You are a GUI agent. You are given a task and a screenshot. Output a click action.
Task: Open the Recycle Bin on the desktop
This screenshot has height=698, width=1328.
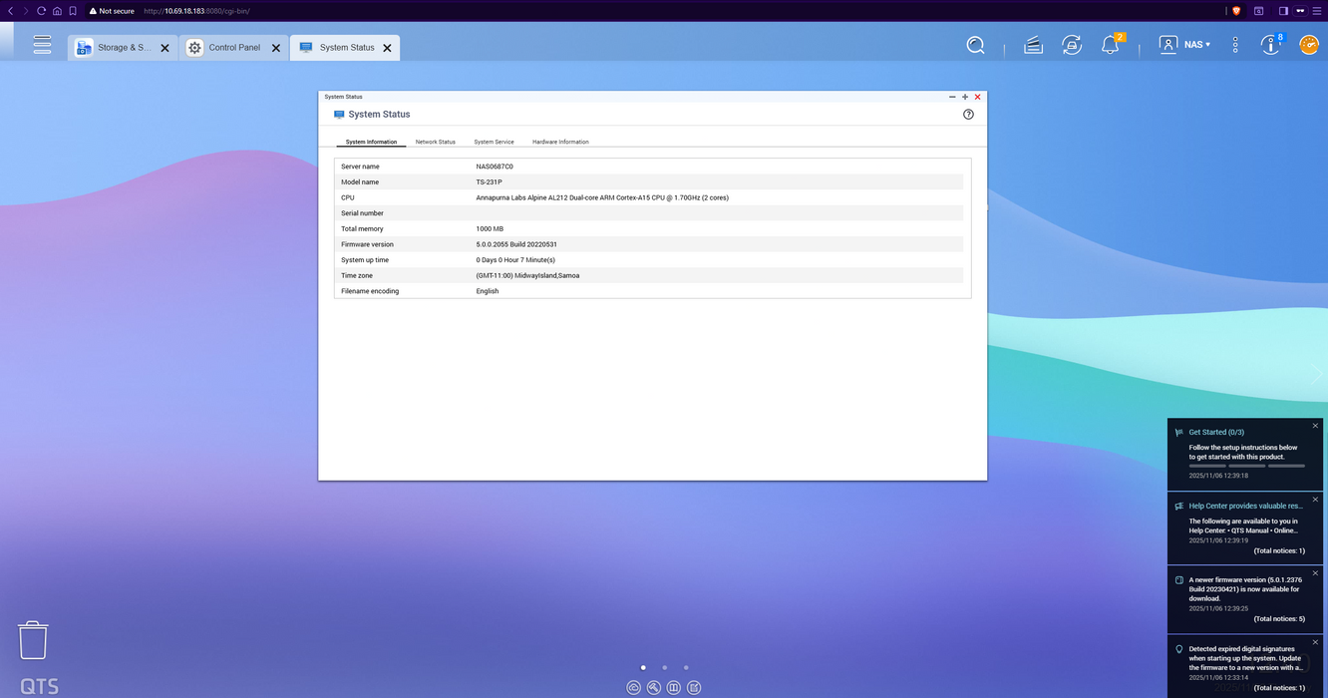pyautogui.click(x=33, y=640)
